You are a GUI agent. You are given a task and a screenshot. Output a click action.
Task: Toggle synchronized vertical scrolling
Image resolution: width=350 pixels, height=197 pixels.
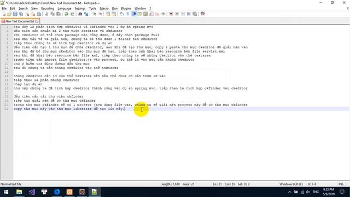pyautogui.click(x=108, y=14)
